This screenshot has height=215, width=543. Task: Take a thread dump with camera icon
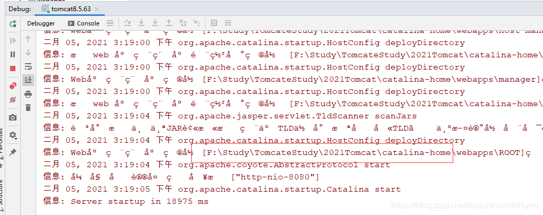[13, 118]
